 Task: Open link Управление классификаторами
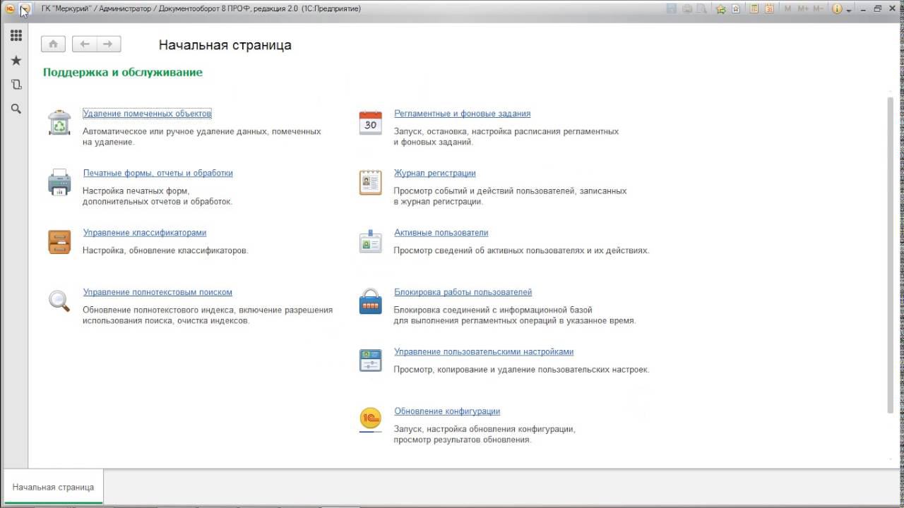(x=145, y=232)
